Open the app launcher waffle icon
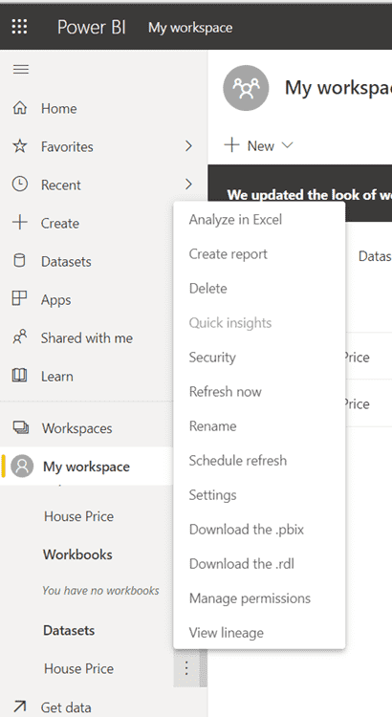The width and height of the screenshot is (392, 717). [x=19, y=27]
